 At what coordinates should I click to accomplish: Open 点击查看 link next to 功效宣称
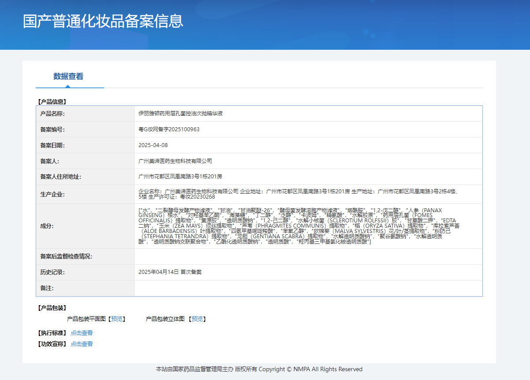(81, 344)
